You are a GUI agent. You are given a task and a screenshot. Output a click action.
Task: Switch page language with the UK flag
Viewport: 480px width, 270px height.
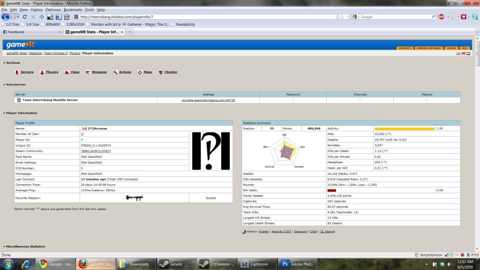click(x=458, y=53)
